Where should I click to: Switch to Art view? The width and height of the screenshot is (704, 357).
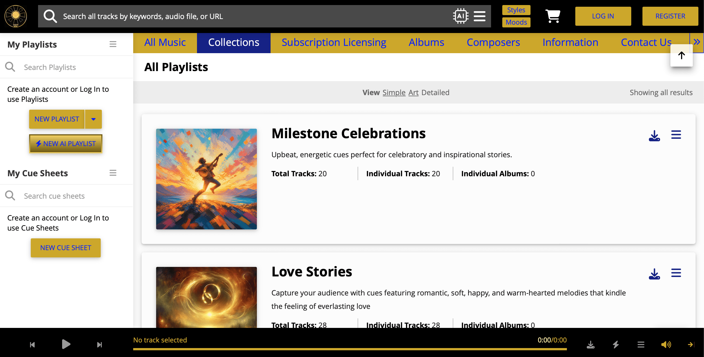[x=414, y=93]
